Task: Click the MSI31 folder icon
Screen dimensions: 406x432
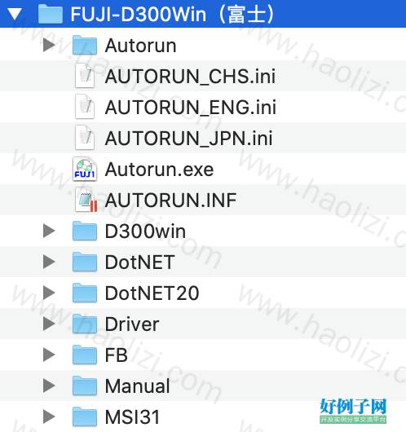Action: pyautogui.click(x=85, y=416)
